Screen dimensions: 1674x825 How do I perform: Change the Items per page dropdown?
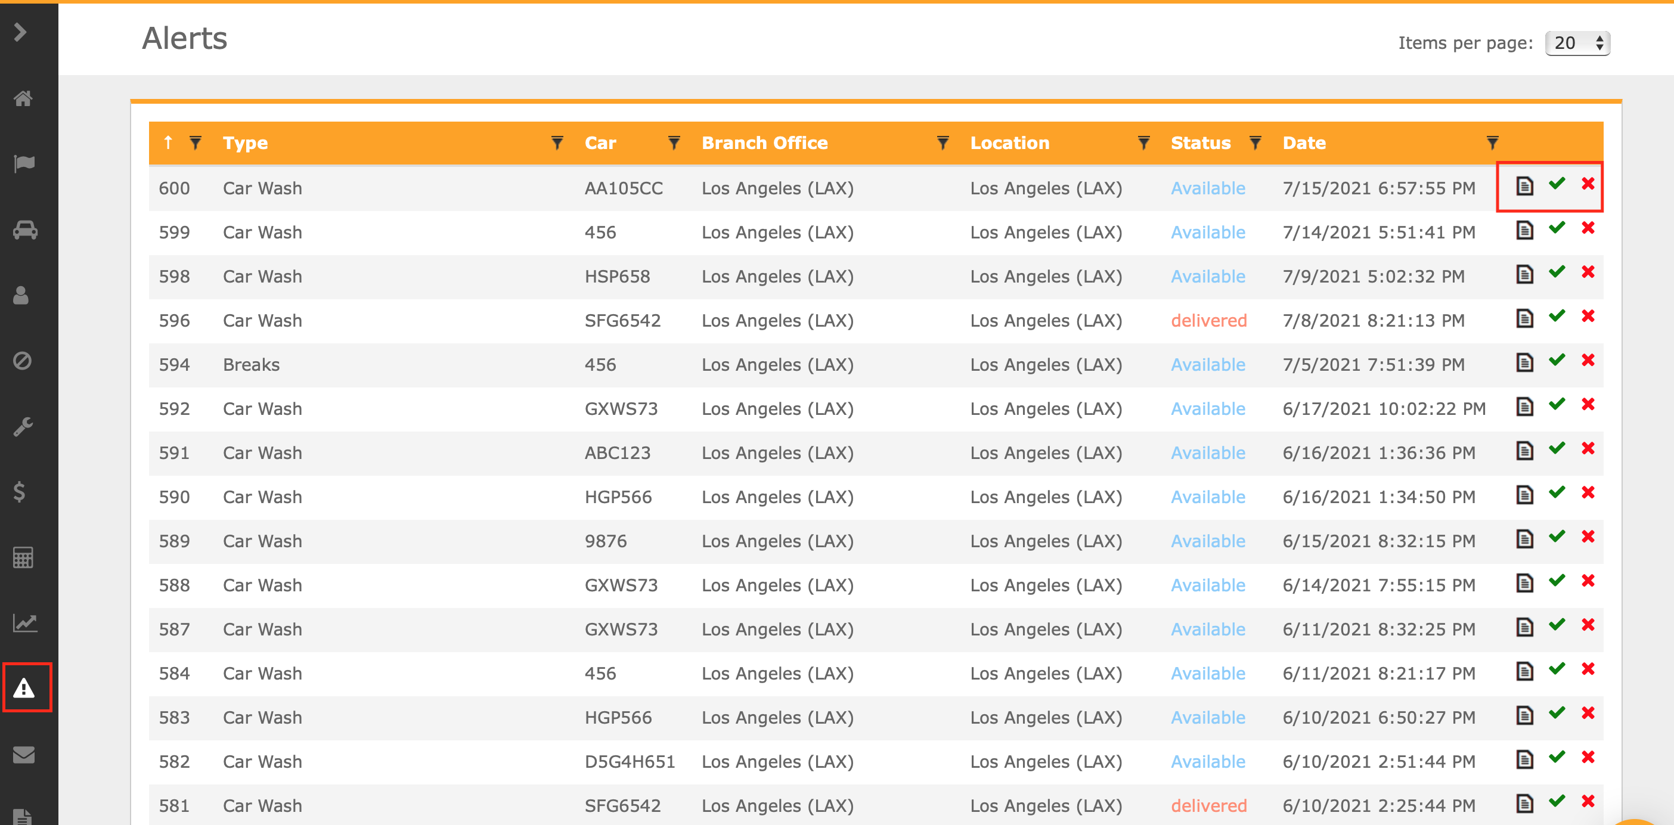(1577, 43)
